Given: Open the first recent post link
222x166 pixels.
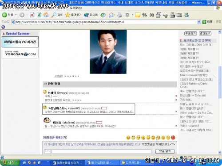Looking at the screenshot, I should (x=196, y=45).
